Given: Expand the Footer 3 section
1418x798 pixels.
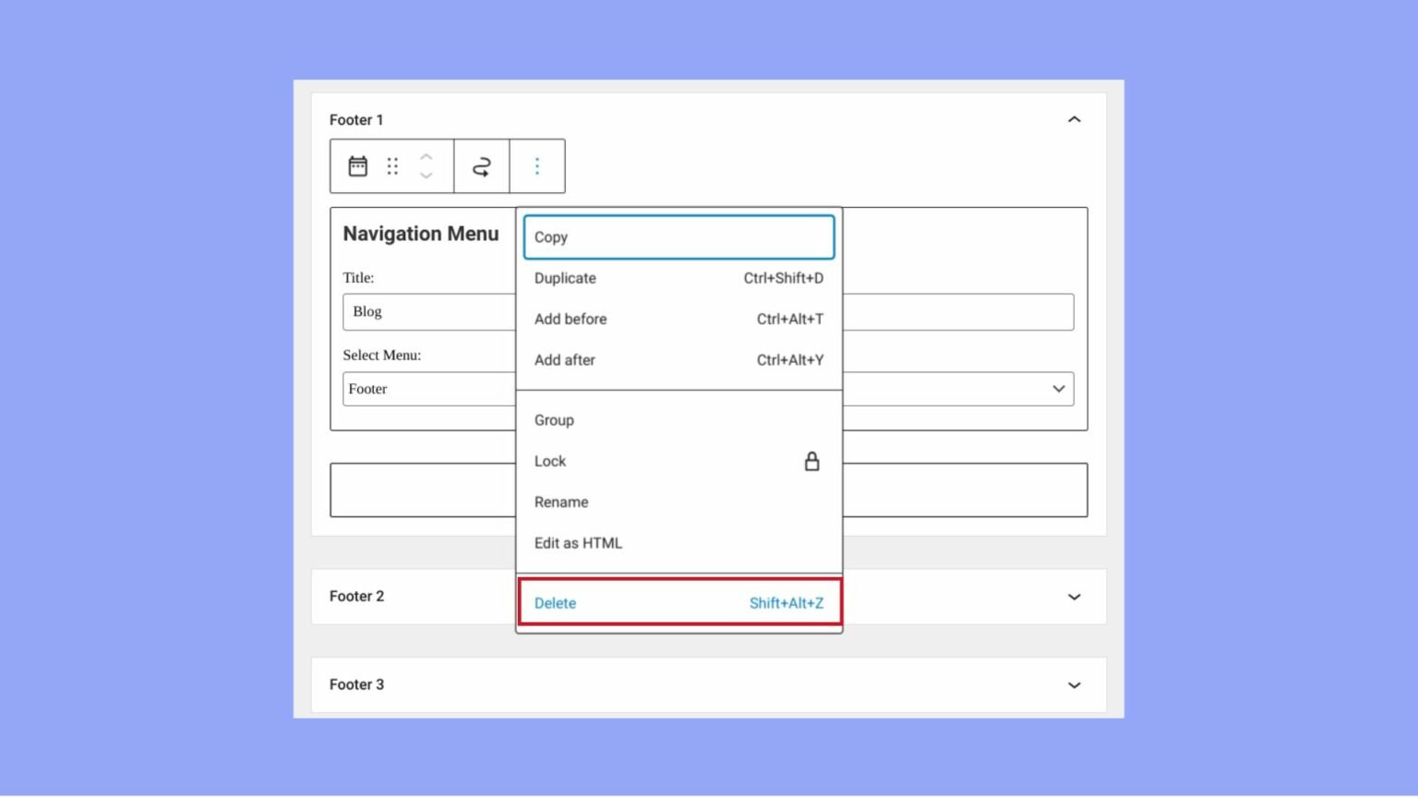Looking at the screenshot, I should [1073, 684].
